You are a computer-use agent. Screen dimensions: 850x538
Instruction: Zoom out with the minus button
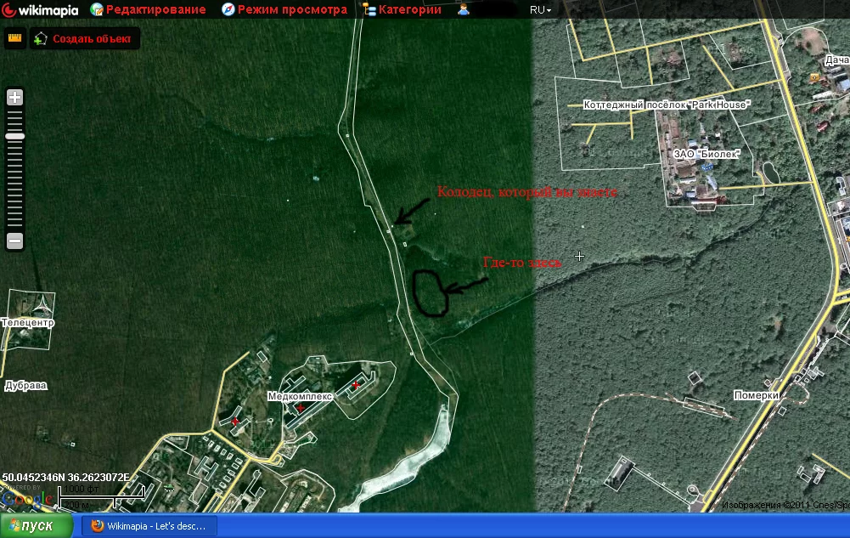14,241
